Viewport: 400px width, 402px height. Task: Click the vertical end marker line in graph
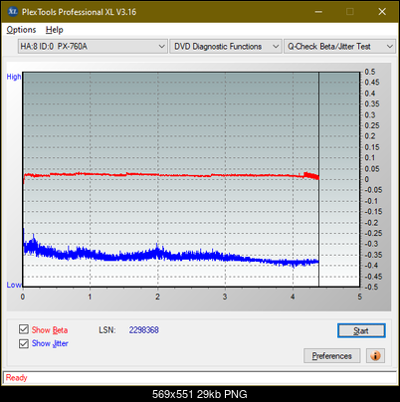[318, 179]
